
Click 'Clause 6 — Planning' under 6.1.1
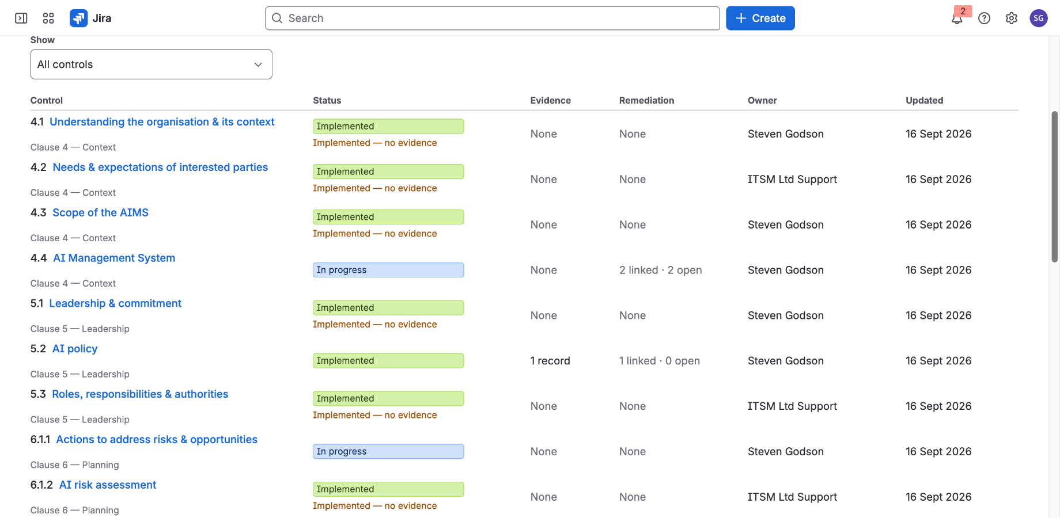pos(75,465)
